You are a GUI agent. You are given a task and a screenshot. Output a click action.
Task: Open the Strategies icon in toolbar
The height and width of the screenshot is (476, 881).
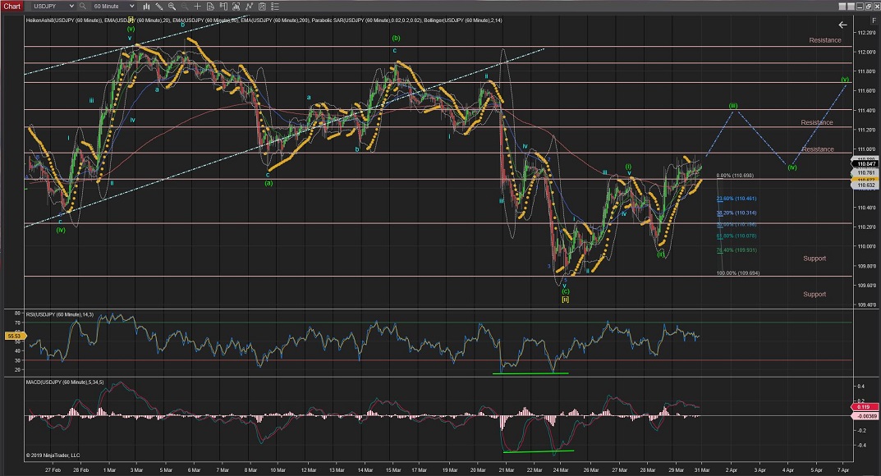pyautogui.click(x=260, y=6)
